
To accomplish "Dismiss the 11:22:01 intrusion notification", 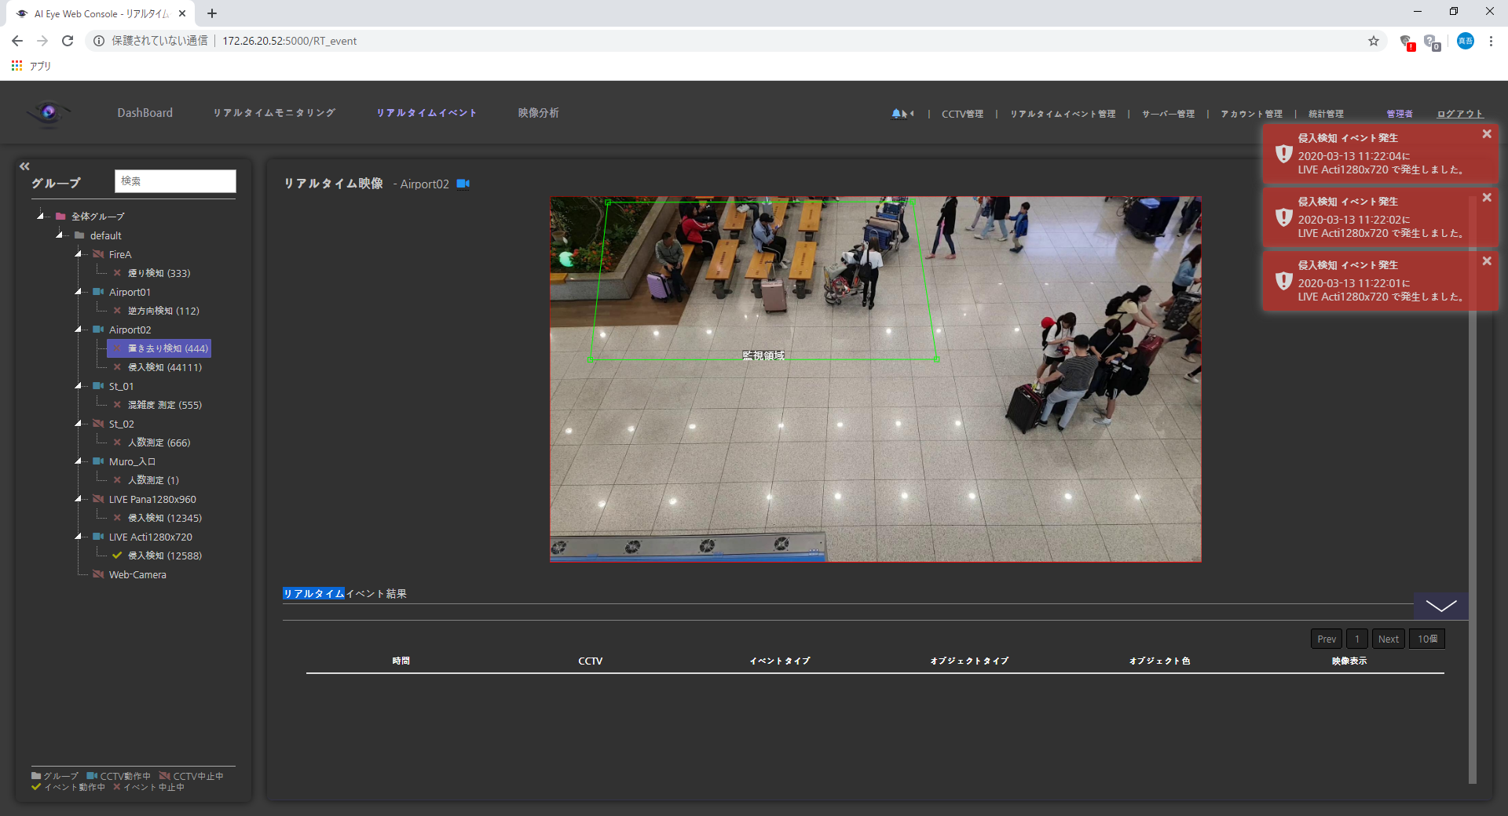I will click(1486, 261).
